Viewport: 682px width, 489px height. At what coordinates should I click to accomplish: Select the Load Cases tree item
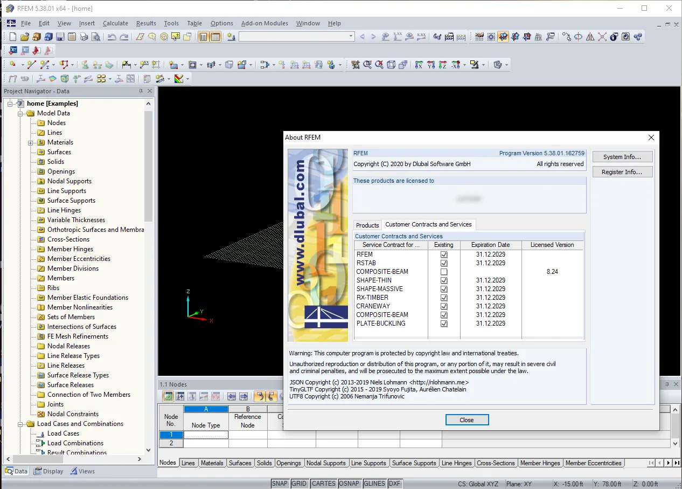63,433
